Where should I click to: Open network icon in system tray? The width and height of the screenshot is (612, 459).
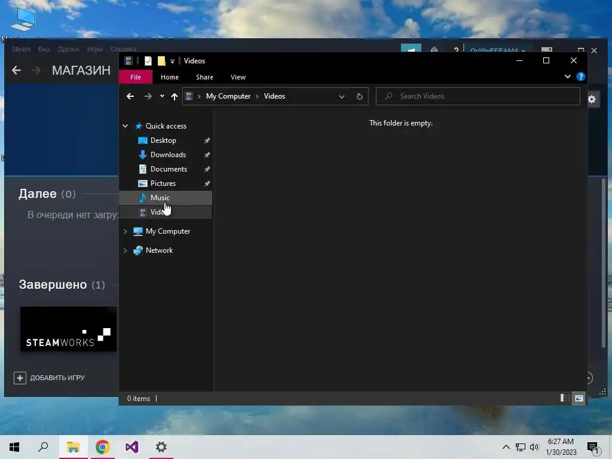pos(521,447)
